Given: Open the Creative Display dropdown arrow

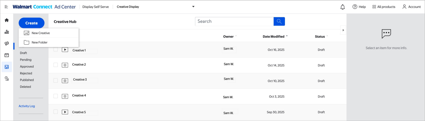Looking at the screenshot, I should [193, 7].
